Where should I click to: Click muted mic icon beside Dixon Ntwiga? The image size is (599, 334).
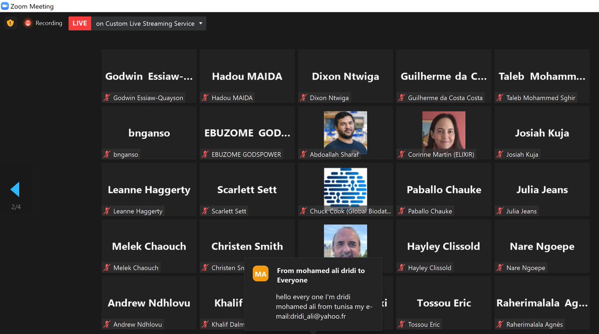pos(303,98)
